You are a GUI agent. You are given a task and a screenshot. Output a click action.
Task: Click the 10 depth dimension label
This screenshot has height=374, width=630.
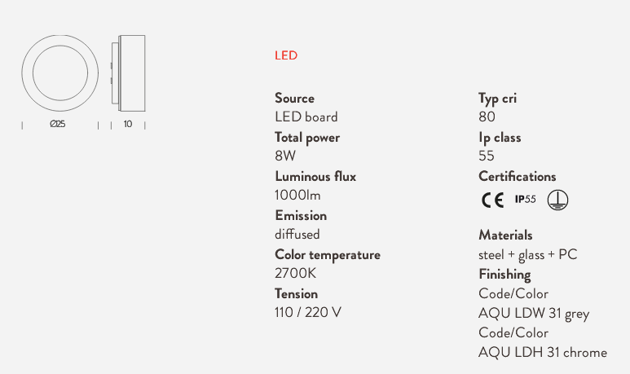(x=128, y=124)
